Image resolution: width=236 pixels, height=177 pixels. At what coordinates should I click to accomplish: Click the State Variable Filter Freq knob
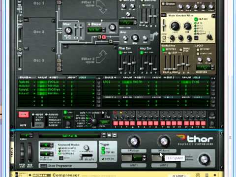coord(175,26)
